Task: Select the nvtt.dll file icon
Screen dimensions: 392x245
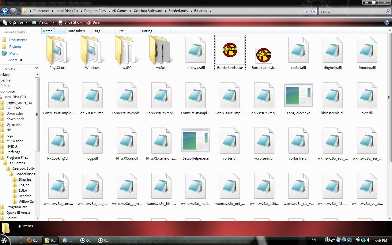Action: coord(367,96)
